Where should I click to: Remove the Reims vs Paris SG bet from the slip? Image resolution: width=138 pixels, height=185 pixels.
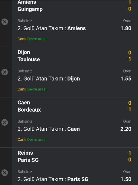pos(5,173)
